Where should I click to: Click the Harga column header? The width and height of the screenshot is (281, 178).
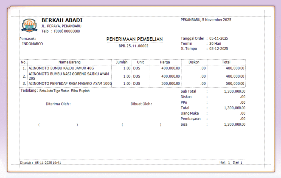click(164, 62)
